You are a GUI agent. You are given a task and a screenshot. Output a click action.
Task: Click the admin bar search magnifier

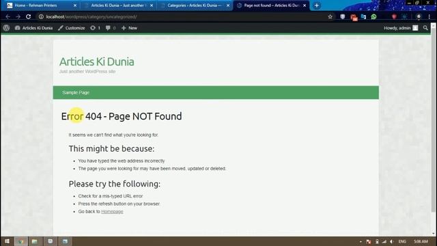pos(425,28)
